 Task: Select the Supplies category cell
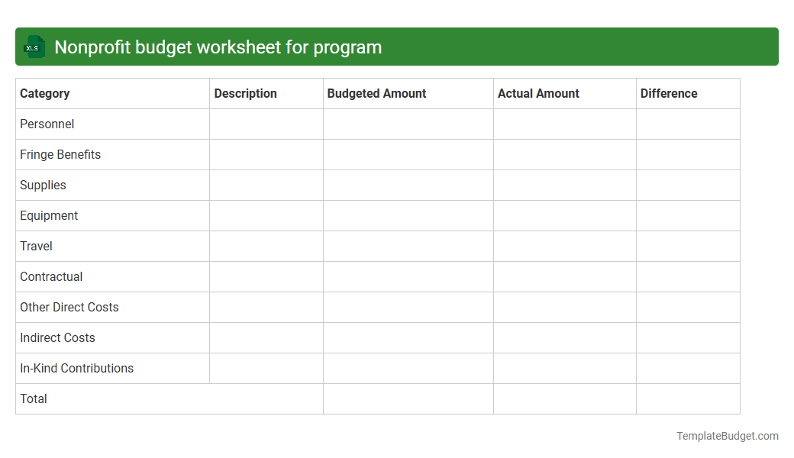pos(43,185)
